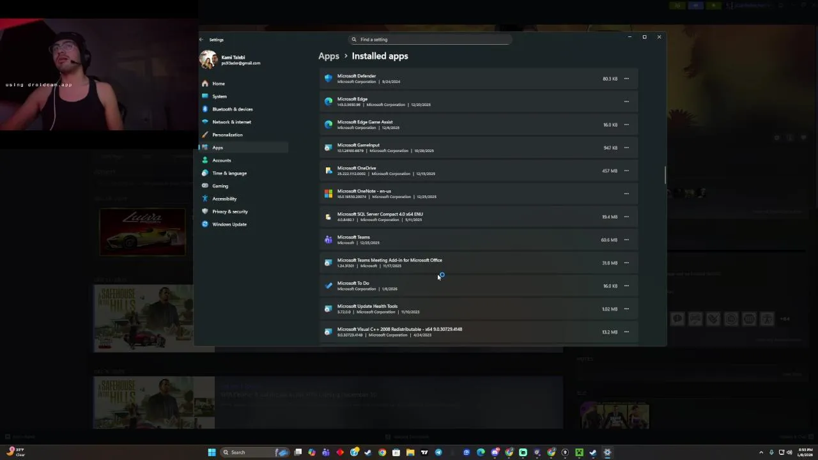Open more options for Microsoft Update Health Tools
Image resolution: width=818 pixels, height=460 pixels.
click(x=626, y=309)
